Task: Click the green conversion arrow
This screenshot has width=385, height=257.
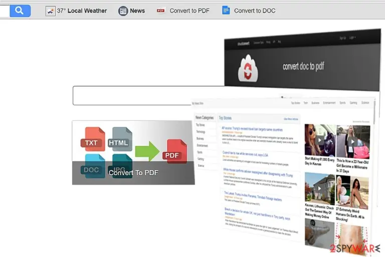Action: coord(147,151)
